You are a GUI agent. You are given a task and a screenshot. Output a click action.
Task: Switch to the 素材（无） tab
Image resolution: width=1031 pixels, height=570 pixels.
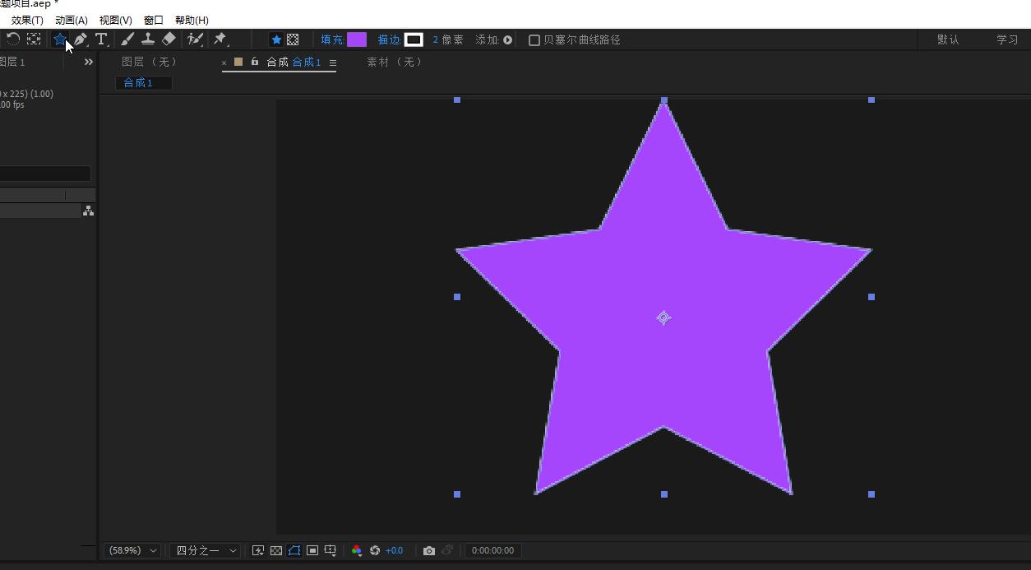pos(395,62)
